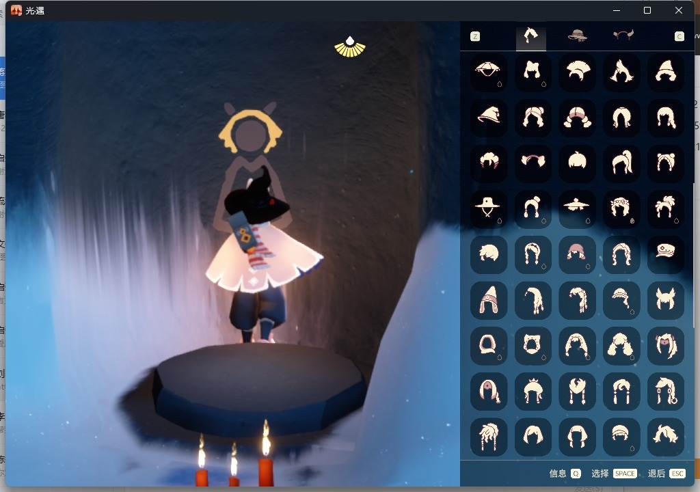The width and height of the screenshot is (700, 492).
Task: Choose the pink hooded hairstyle
Action: (577, 254)
